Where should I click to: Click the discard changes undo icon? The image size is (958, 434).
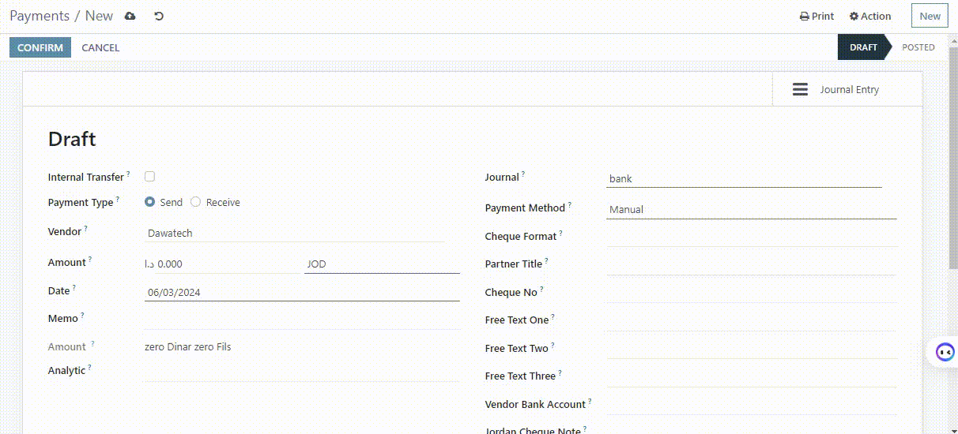pos(159,16)
